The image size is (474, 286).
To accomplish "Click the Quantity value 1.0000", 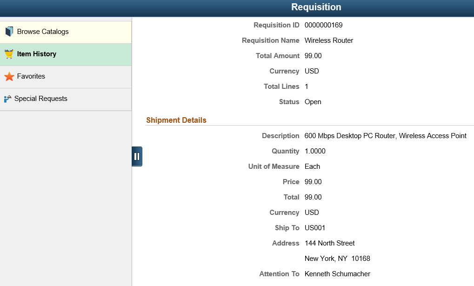I will pyautogui.click(x=315, y=151).
